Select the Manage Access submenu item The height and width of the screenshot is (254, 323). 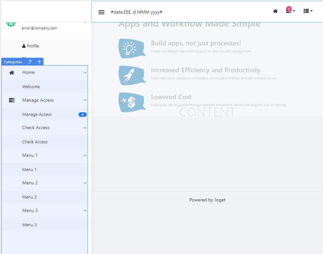(45, 114)
